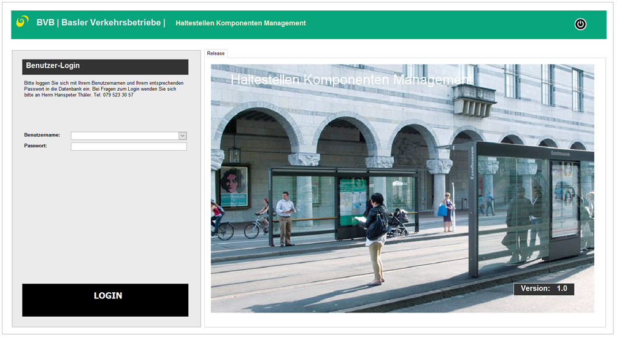Screen dimensions: 617x337
Task: Click the bus stop photo image
Action: pyautogui.click(x=402, y=188)
